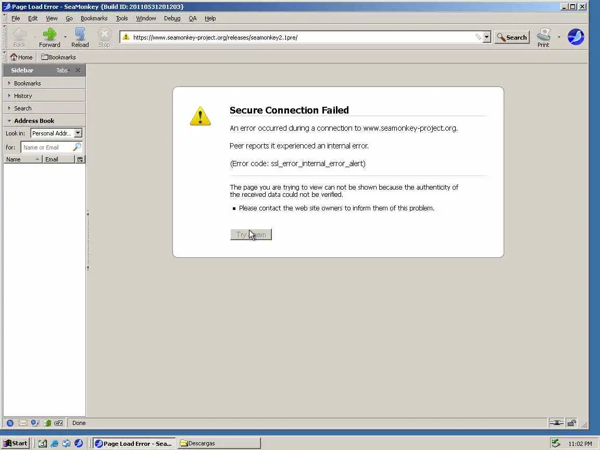Launch SeaMonkey from quick launch bar
The height and width of the screenshot is (450, 600).
(79, 444)
